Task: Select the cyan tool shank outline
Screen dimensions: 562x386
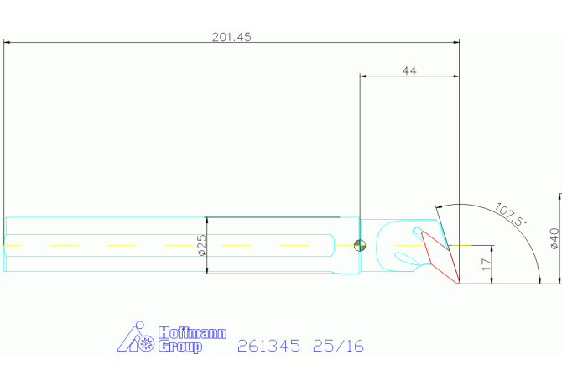Action: point(101,218)
